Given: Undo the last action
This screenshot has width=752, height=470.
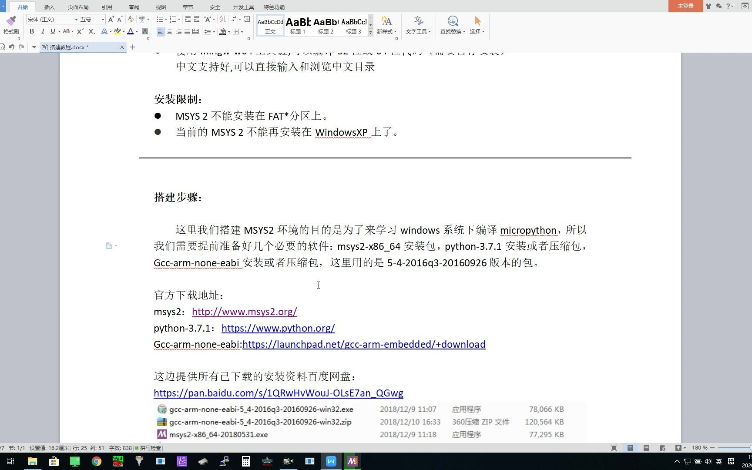Looking at the screenshot, I should [x=12, y=47].
